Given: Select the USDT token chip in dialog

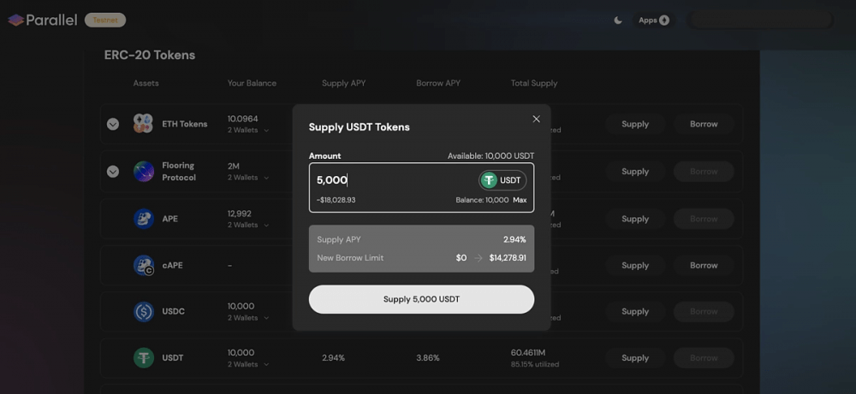Looking at the screenshot, I should tap(502, 180).
